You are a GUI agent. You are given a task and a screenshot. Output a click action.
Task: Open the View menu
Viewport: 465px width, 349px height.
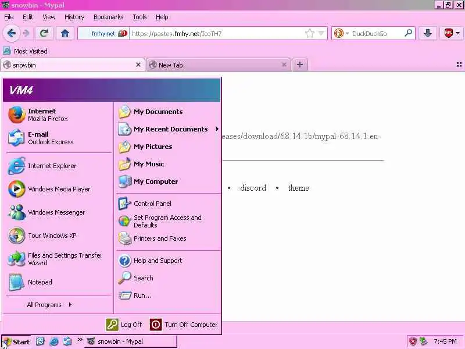click(49, 17)
